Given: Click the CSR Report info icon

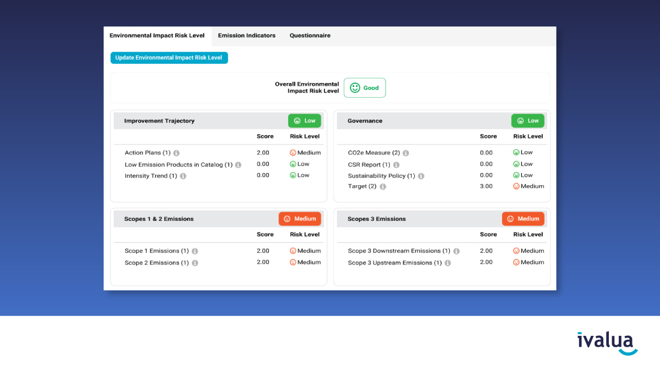Looking at the screenshot, I should [396, 165].
